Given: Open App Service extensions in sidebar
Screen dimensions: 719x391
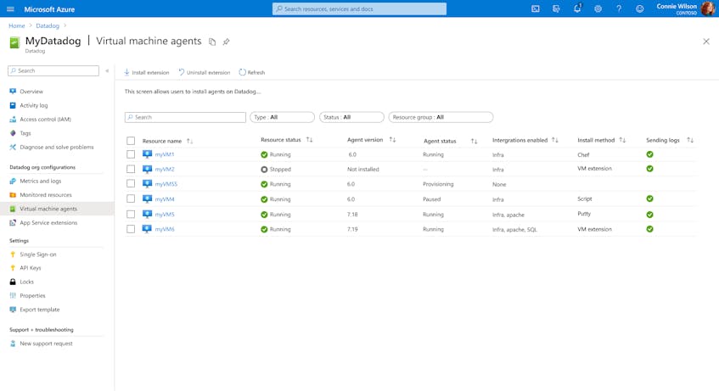Looking at the screenshot, I should tap(48, 223).
